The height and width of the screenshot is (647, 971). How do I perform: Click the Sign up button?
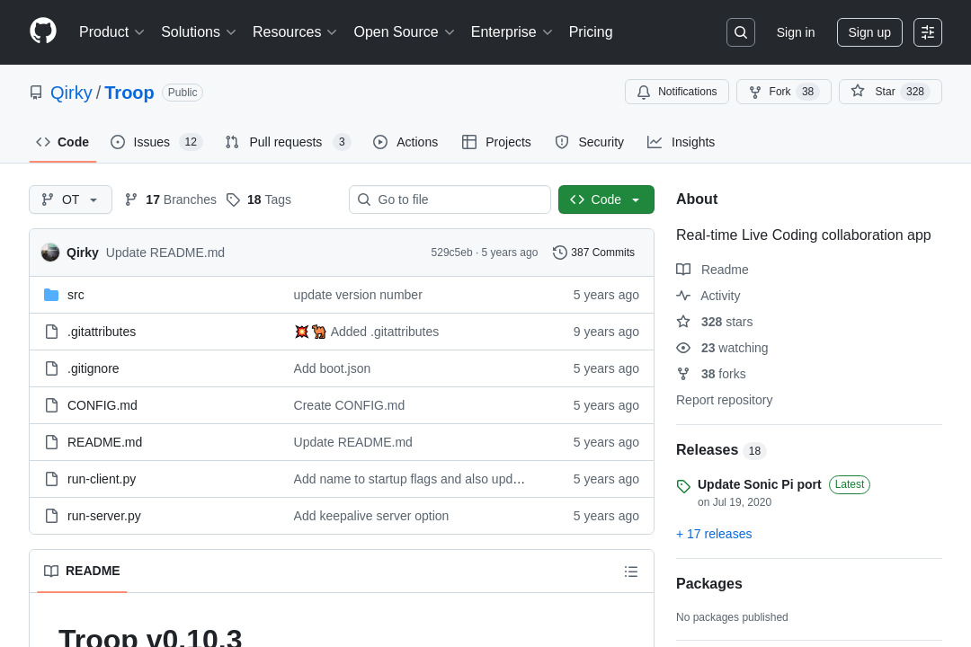point(869,32)
